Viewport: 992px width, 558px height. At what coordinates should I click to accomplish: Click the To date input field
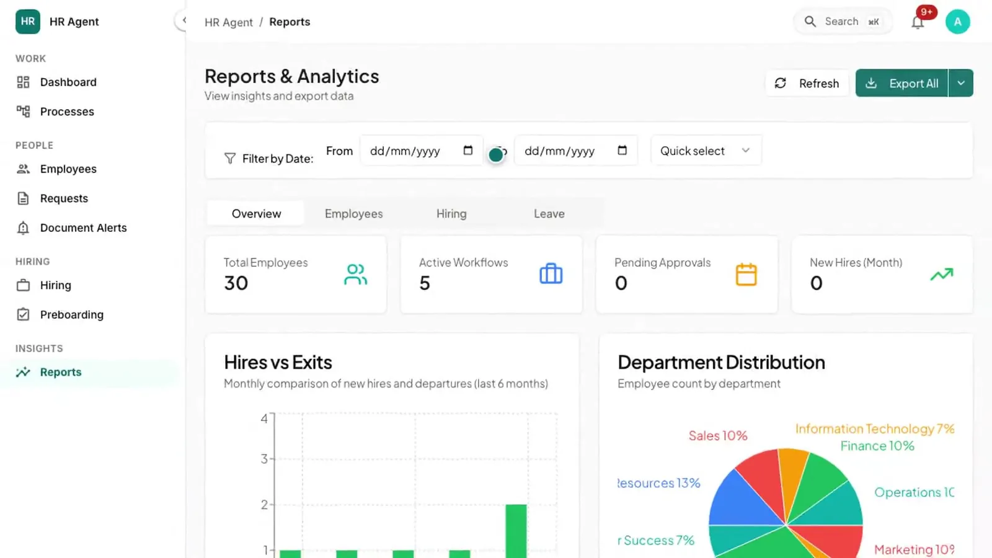tap(576, 151)
